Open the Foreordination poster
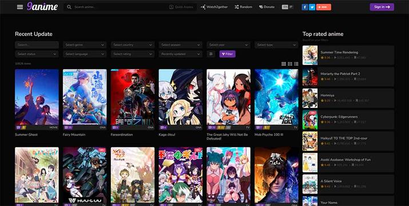This screenshot has width=409, height=206. click(133, 97)
